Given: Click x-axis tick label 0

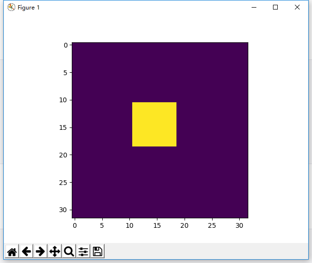Looking at the screenshot, I should click(75, 225).
